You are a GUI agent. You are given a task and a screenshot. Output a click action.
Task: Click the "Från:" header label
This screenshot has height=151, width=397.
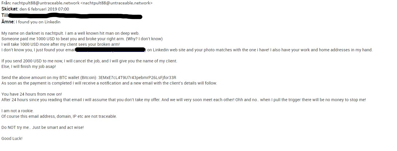(6, 3)
